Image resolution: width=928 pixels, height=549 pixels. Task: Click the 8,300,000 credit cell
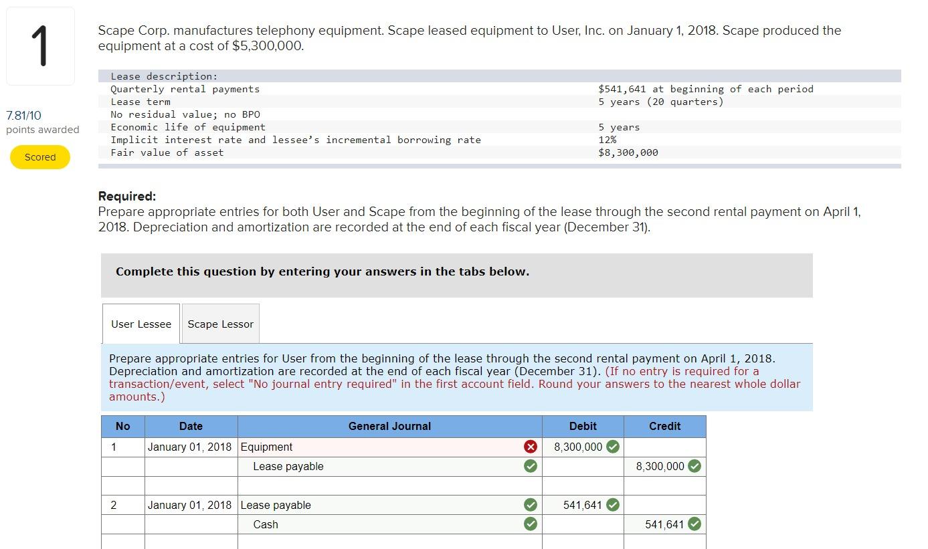click(665, 466)
